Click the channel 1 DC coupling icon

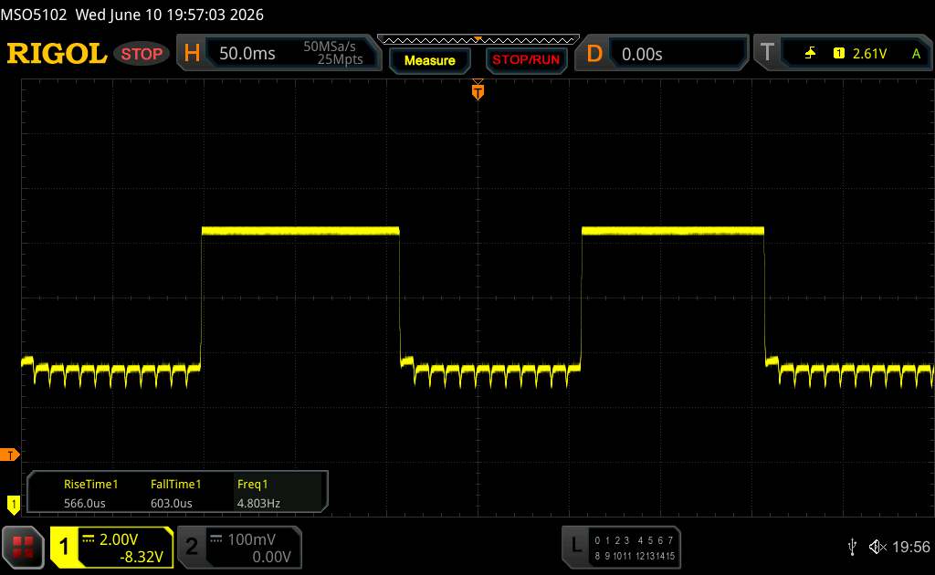(x=89, y=539)
